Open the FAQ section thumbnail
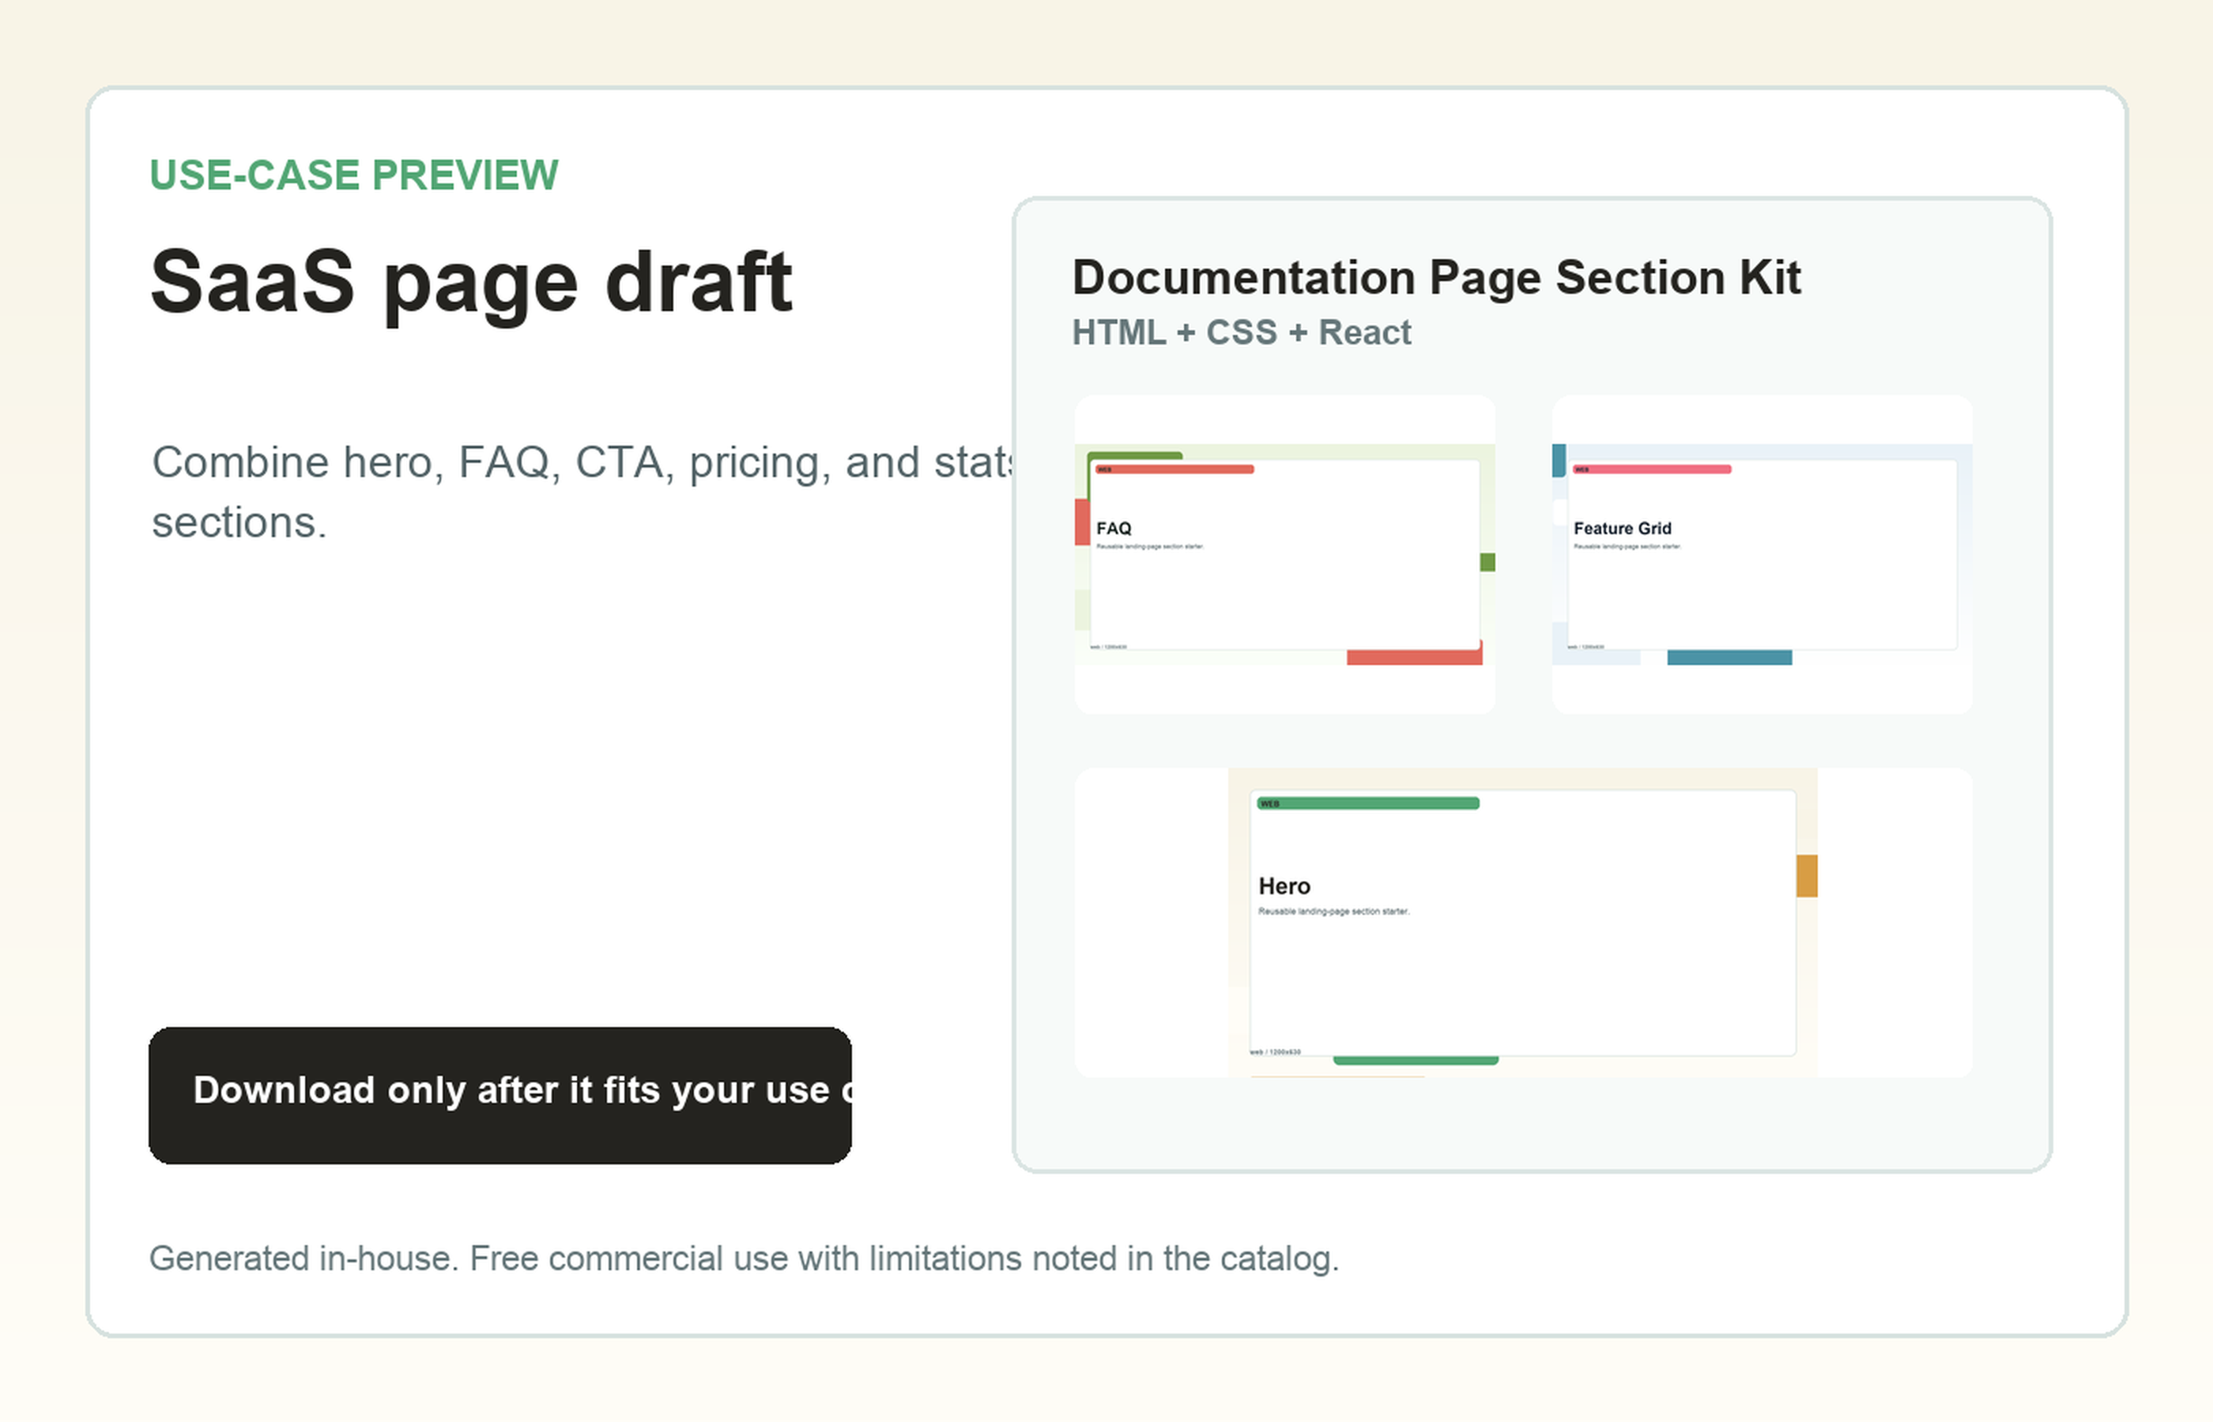Image resolution: width=2213 pixels, height=1422 pixels. click(x=1285, y=554)
